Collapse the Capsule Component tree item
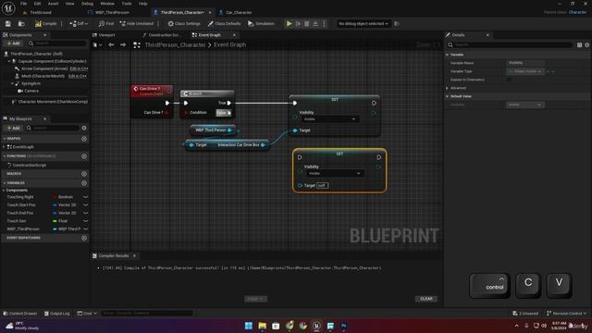This screenshot has height=333, width=592. tap(9, 61)
